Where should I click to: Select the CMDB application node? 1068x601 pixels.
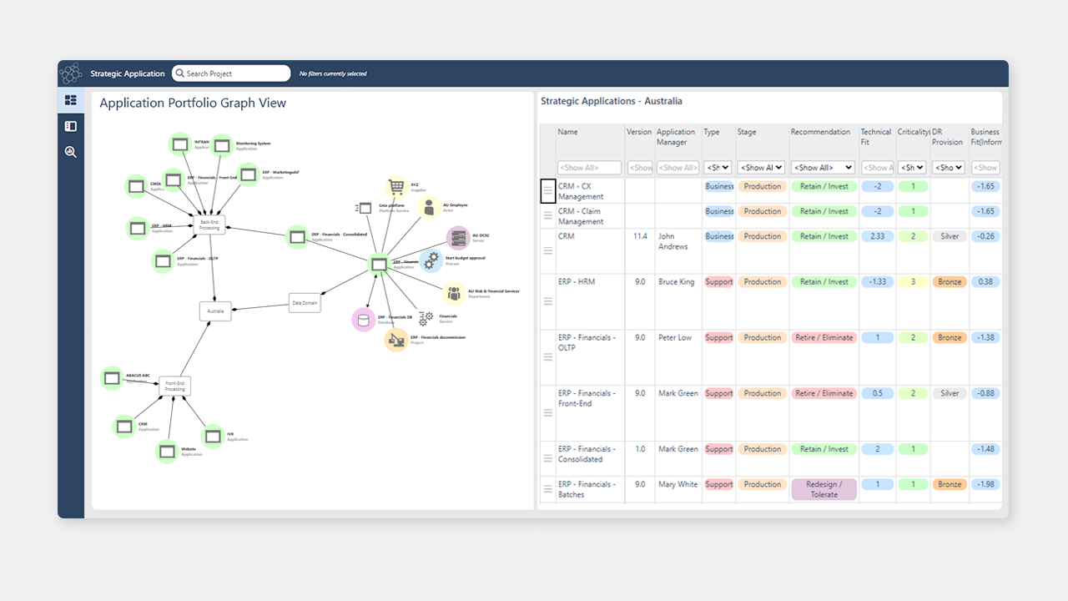click(136, 185)
